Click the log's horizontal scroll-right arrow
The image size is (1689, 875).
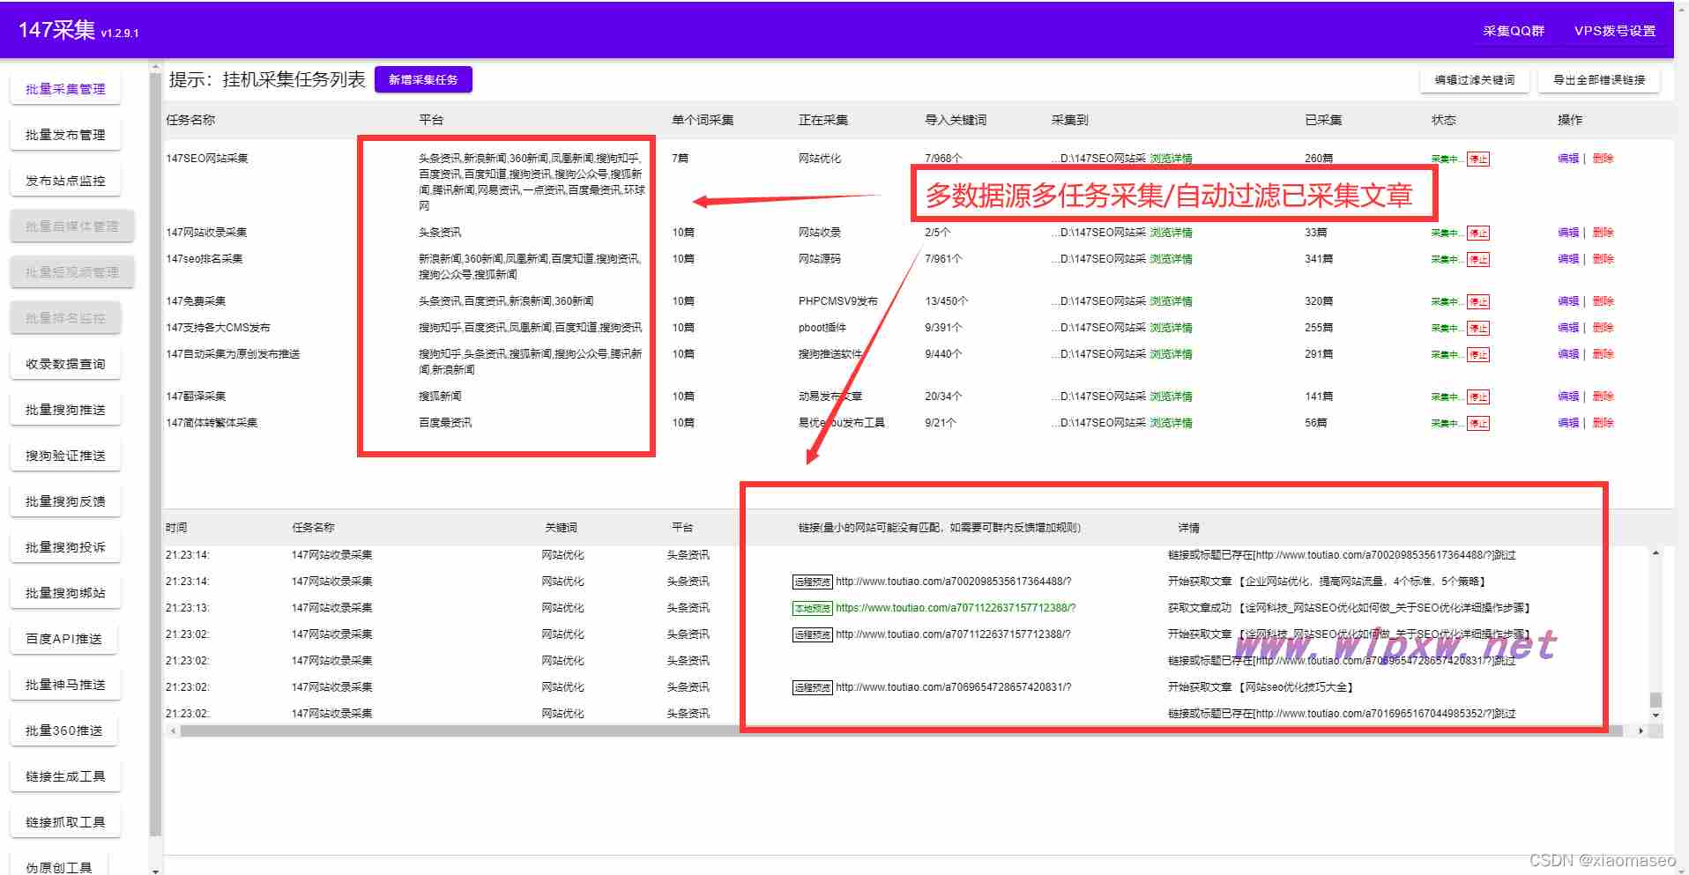1641,730
